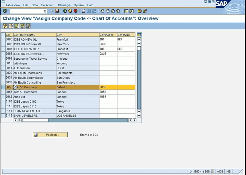Click into the command input field
This screenshot has height=175, width=246.
pyautogui.click(x=27, y=11)
